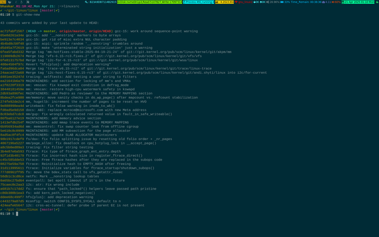Image resolution: width=379 pixels, height=237 pixels.
Task: Click the git-show-new command text
Action: pos(28,14)
